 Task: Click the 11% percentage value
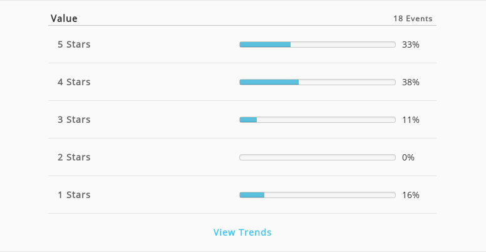[411, 120]
